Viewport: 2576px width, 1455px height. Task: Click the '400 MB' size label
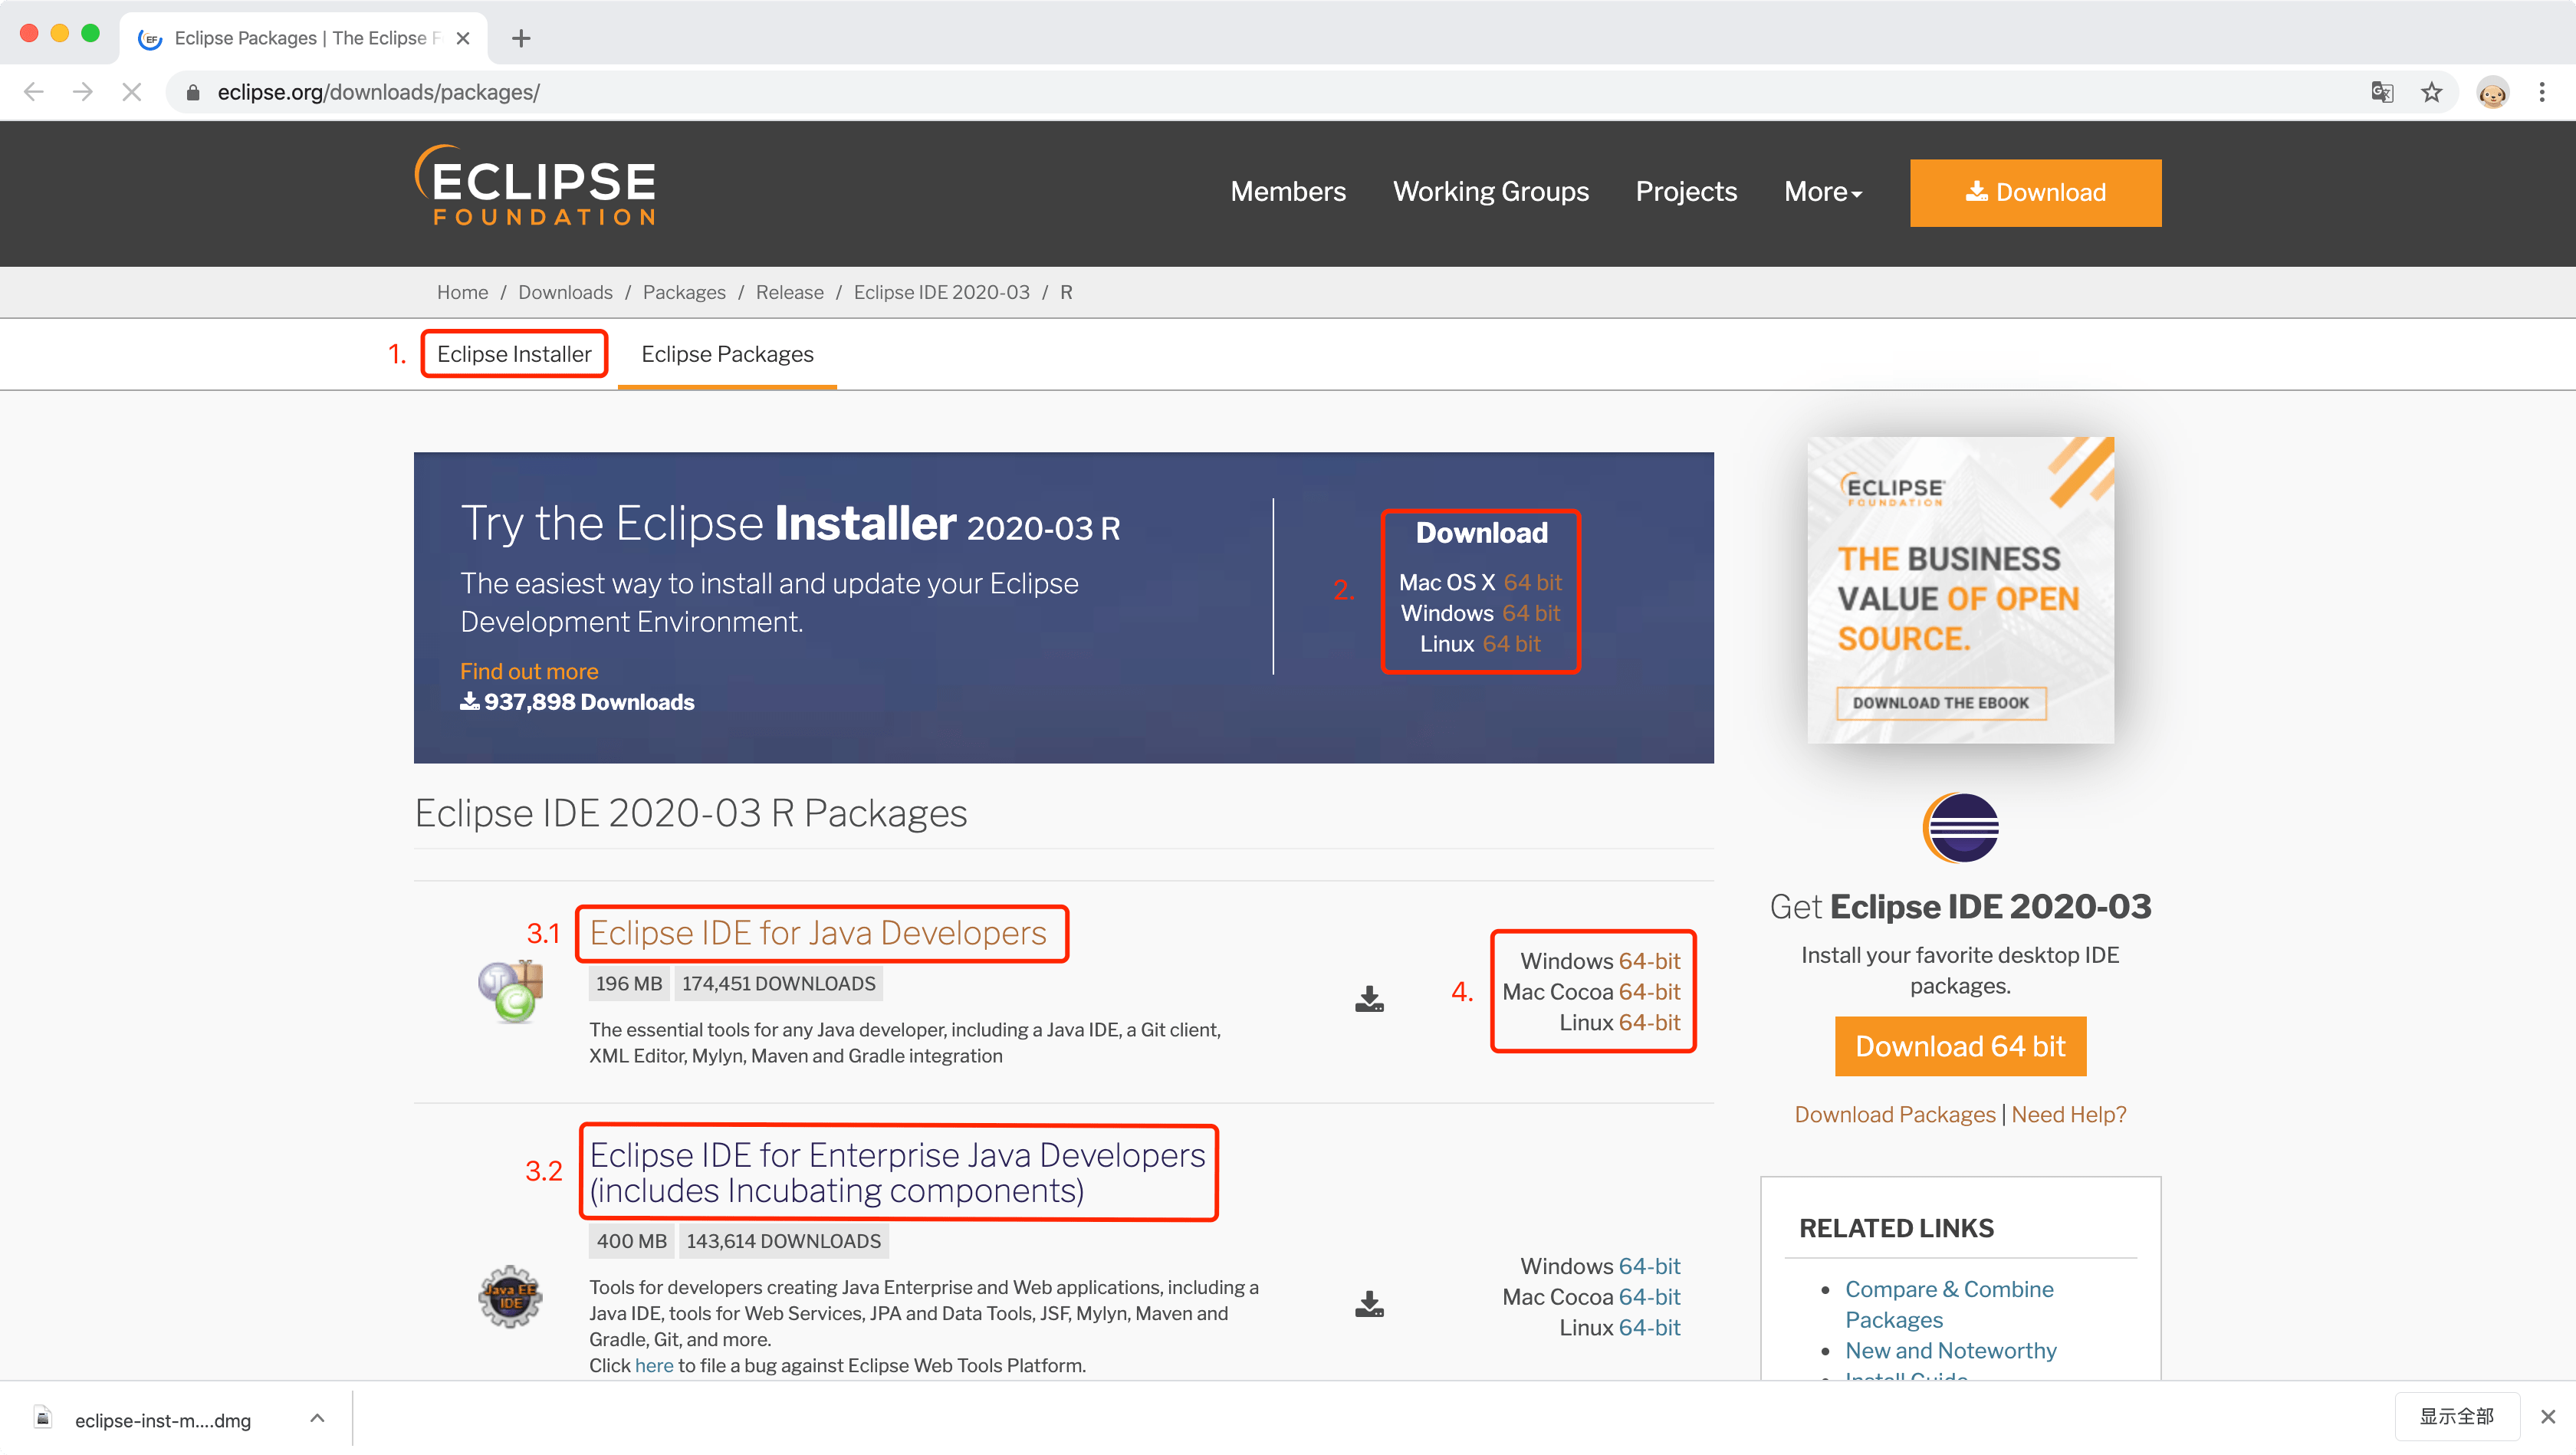pyautogui.click(x=631, y=1241)
